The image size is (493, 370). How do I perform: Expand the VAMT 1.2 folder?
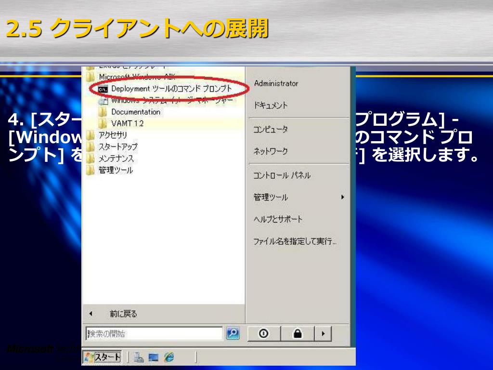tap(122, 123)
